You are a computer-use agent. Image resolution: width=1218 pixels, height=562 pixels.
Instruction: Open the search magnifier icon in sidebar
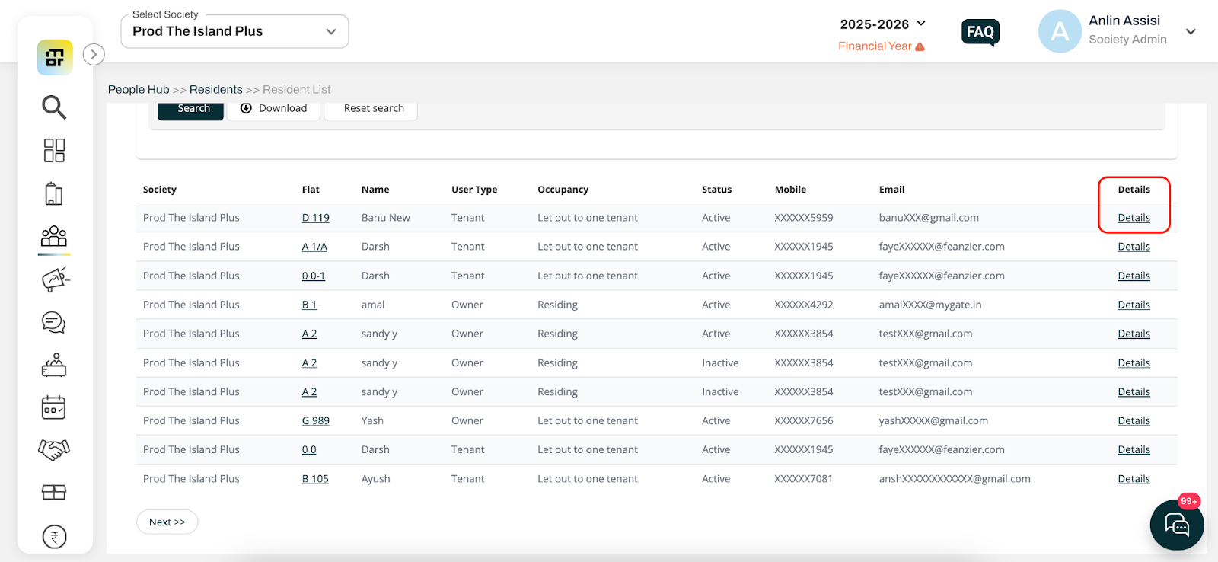point(54,107)
